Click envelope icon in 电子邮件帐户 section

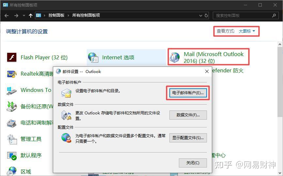click(66, 93)
